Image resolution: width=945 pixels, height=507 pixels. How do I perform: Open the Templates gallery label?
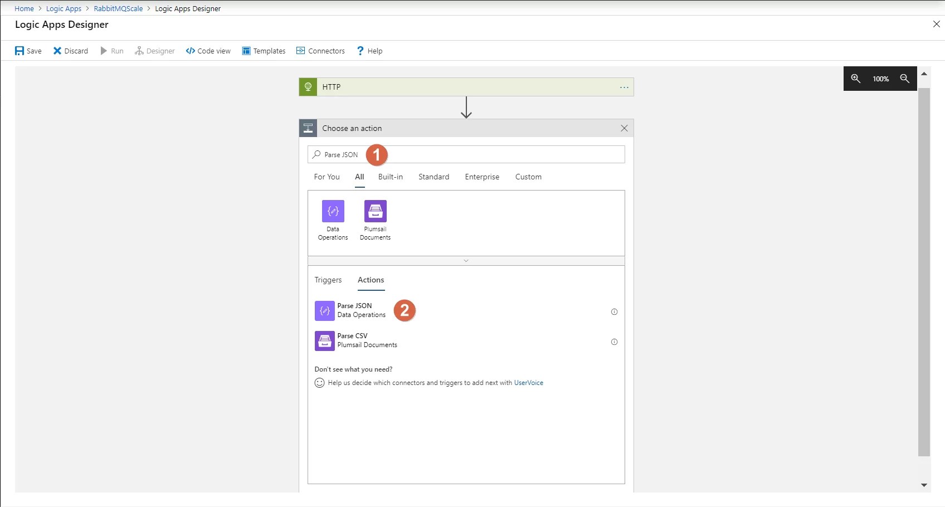click(270, 51)
